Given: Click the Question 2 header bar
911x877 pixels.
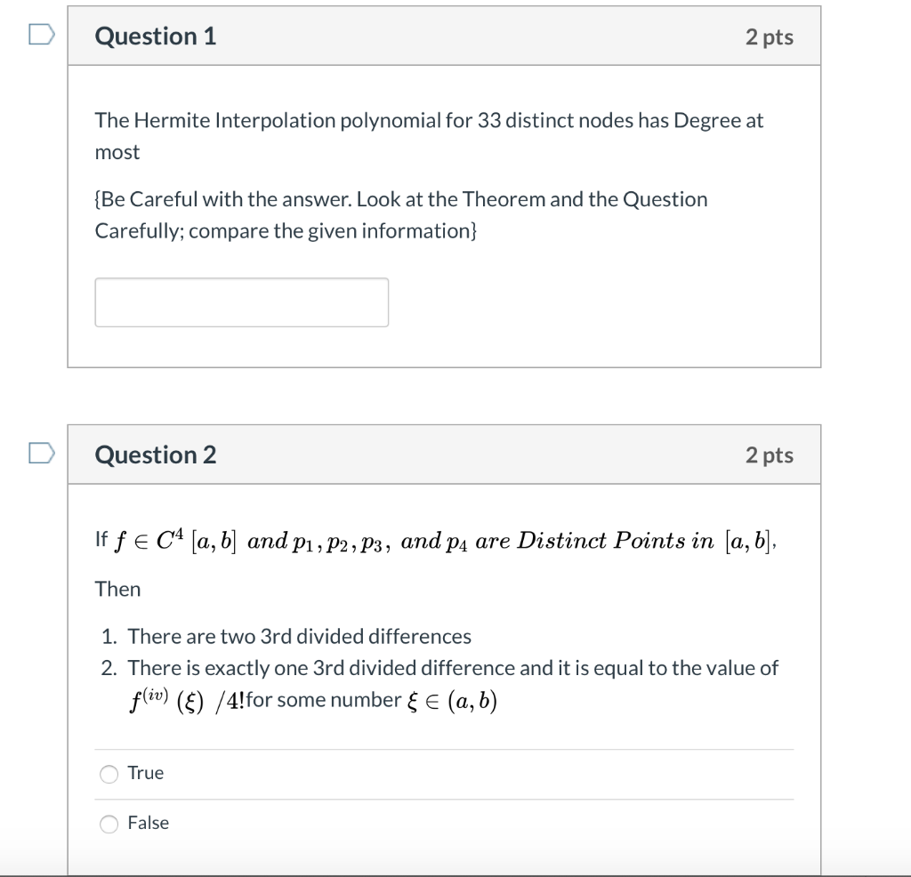Looking at the screenshot, I should (x=445, y=455).
